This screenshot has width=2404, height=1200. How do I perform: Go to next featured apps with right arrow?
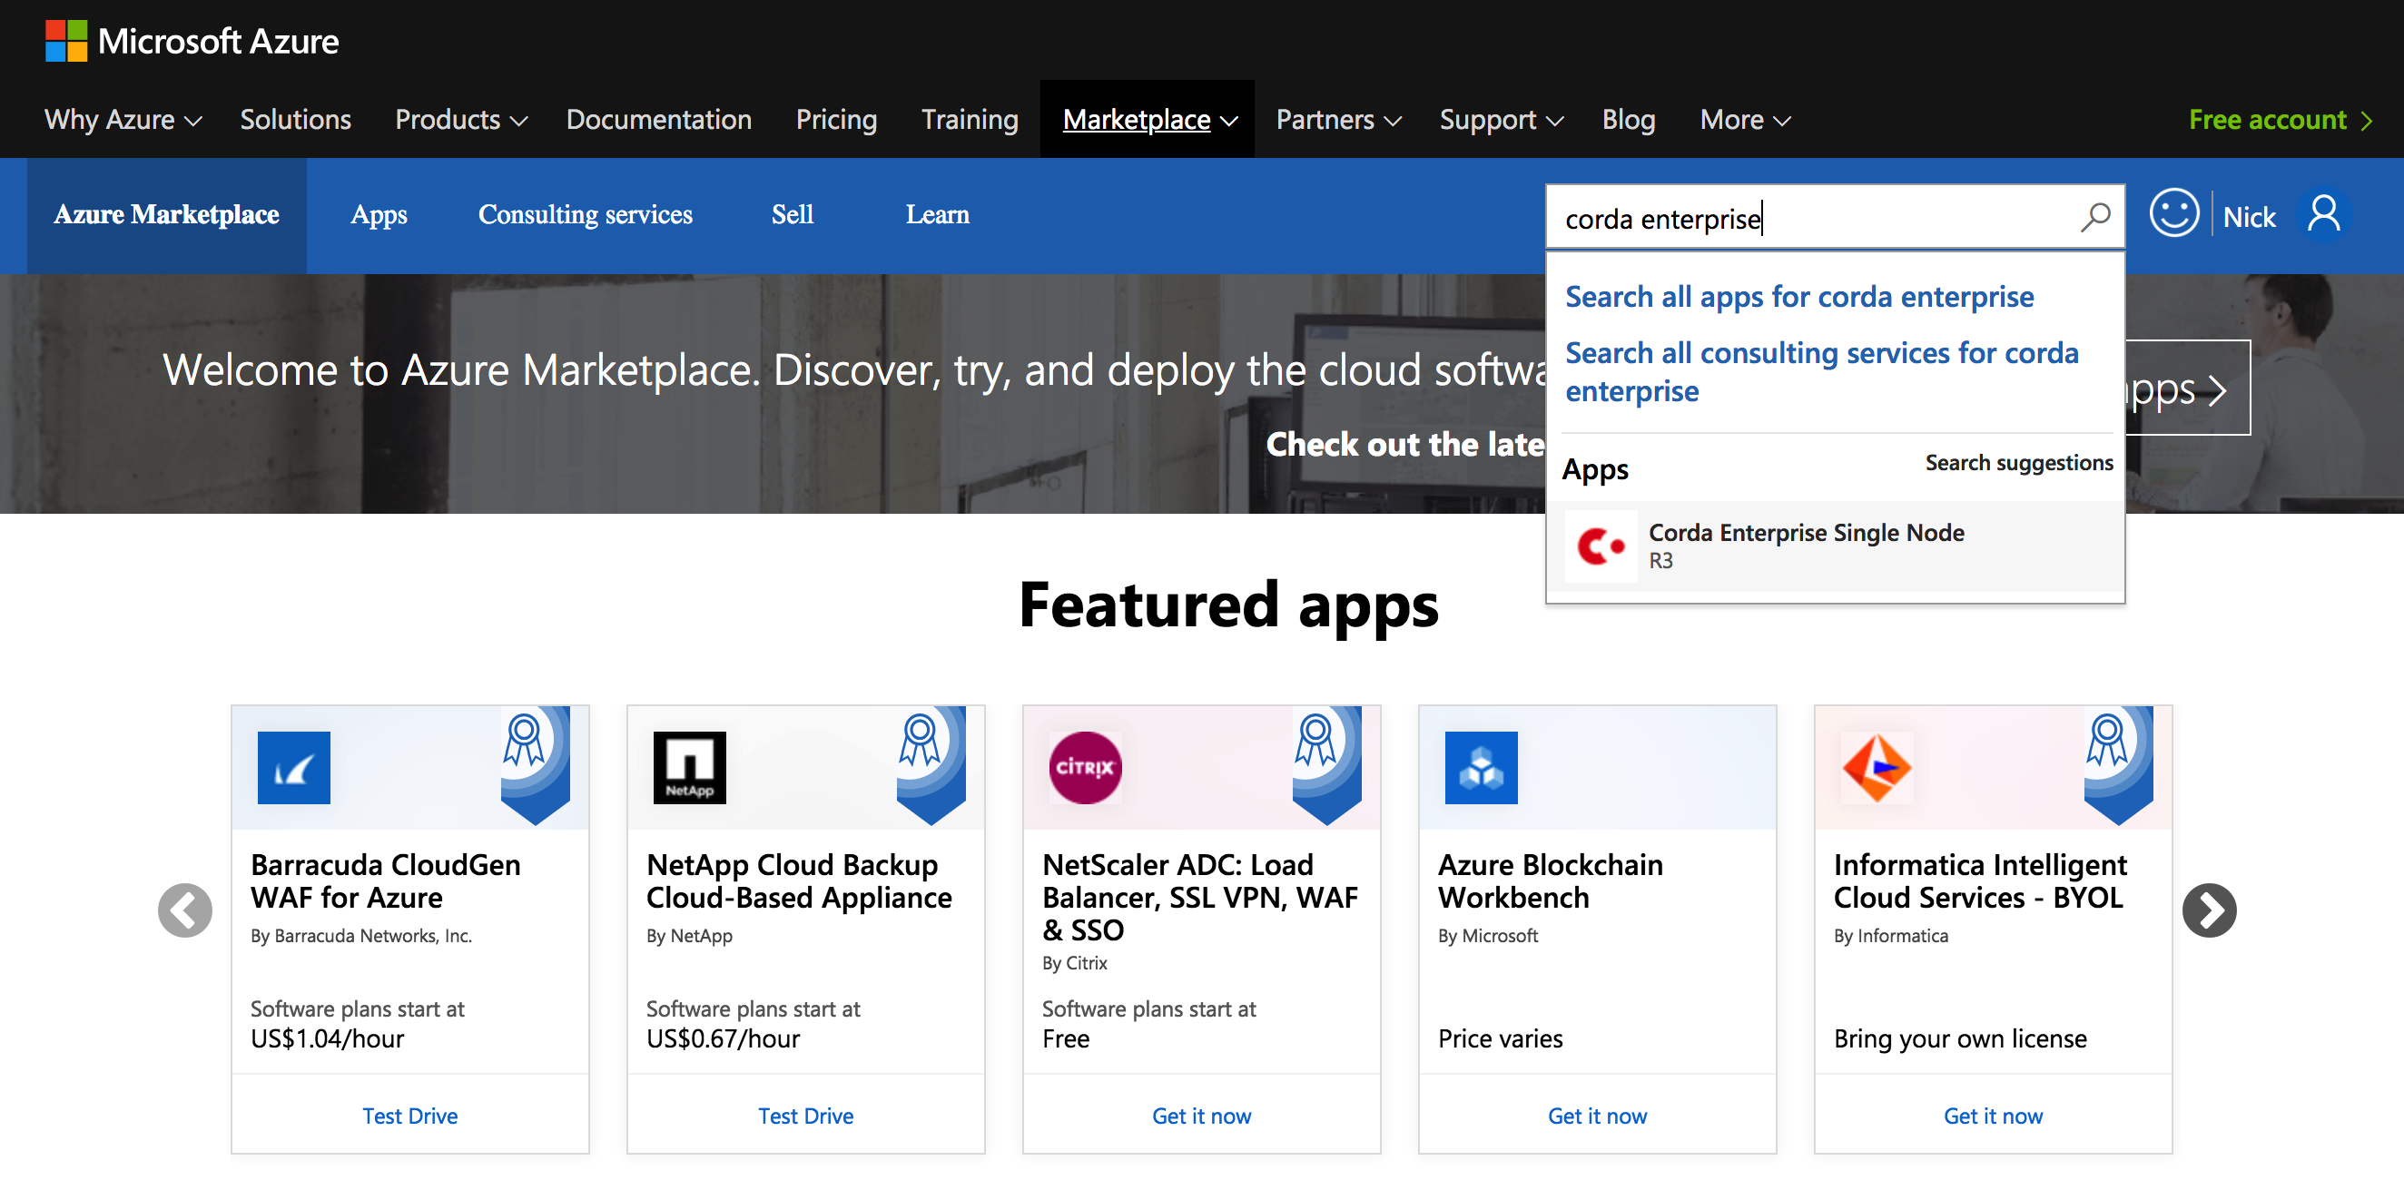coord(2208,910)
